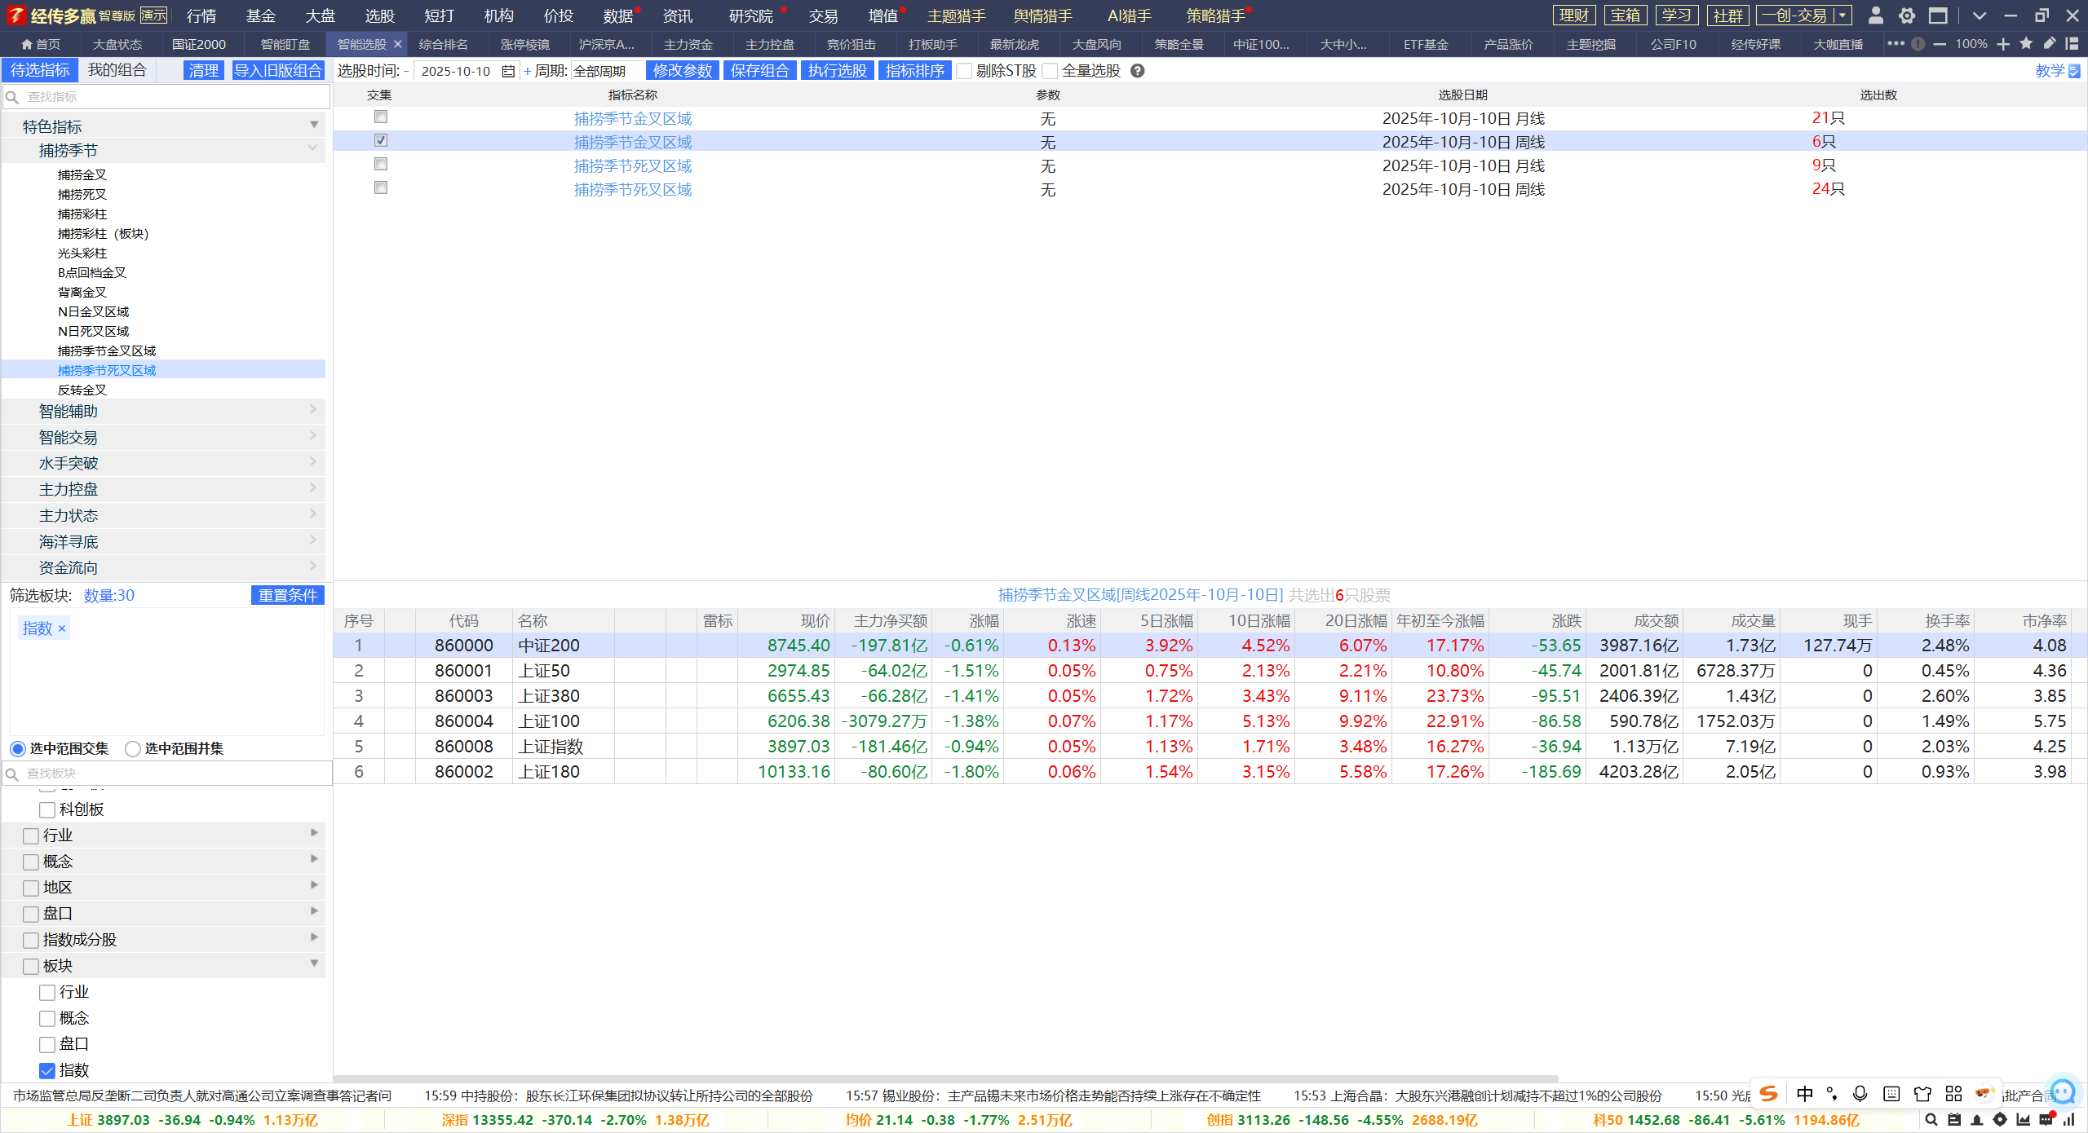Check the 科创板 checkbox
The height and width of the screenshot is (1133, 2088).
pos(47,809)
